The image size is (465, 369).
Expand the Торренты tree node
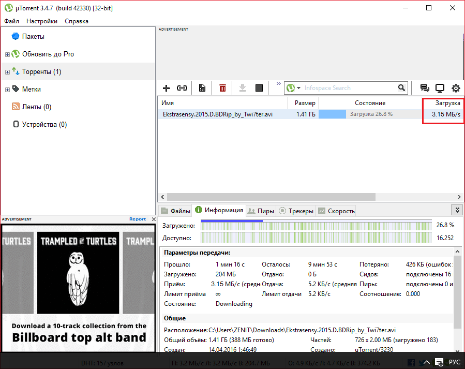pyautogui.click(x=7, y=72)
